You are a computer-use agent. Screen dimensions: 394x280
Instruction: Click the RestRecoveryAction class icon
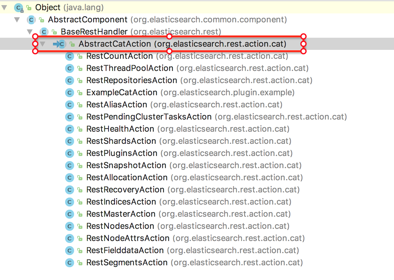pyautogui.click(x=69, y=190)
